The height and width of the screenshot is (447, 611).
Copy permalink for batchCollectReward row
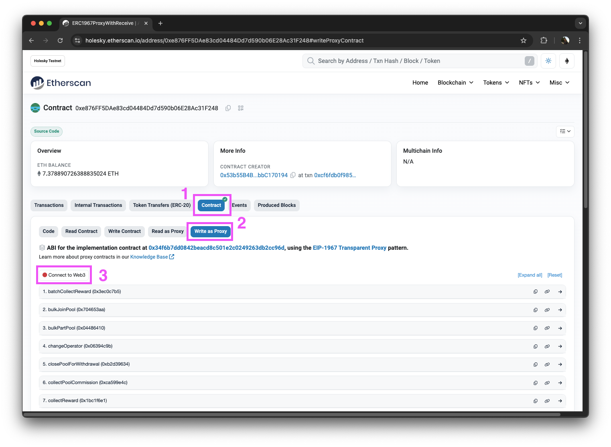tap(547, 292)
